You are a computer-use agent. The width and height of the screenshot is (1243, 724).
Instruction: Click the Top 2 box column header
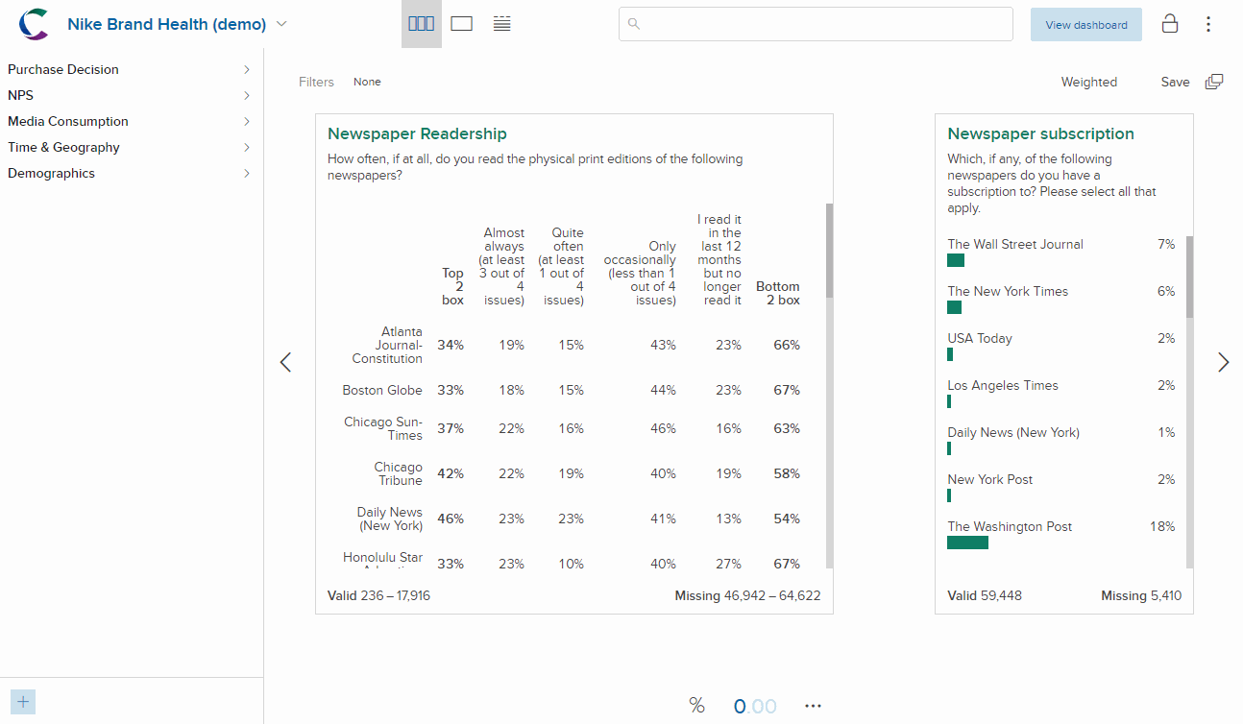(x=452, y=286)
